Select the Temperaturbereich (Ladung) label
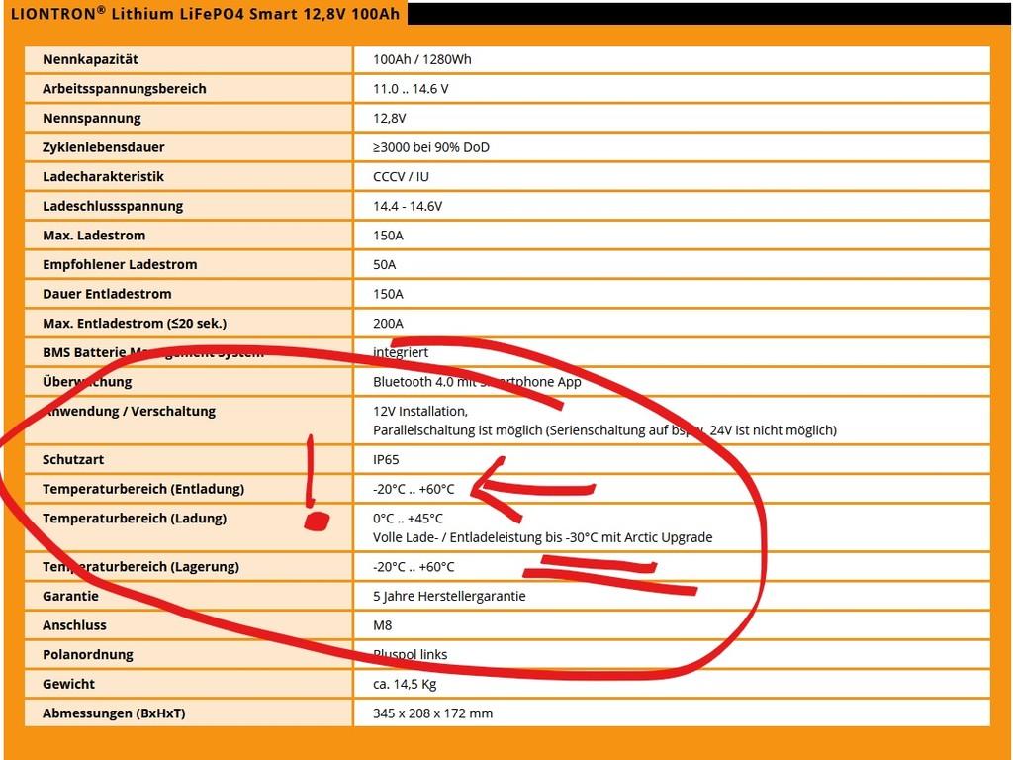 (135, 519)
